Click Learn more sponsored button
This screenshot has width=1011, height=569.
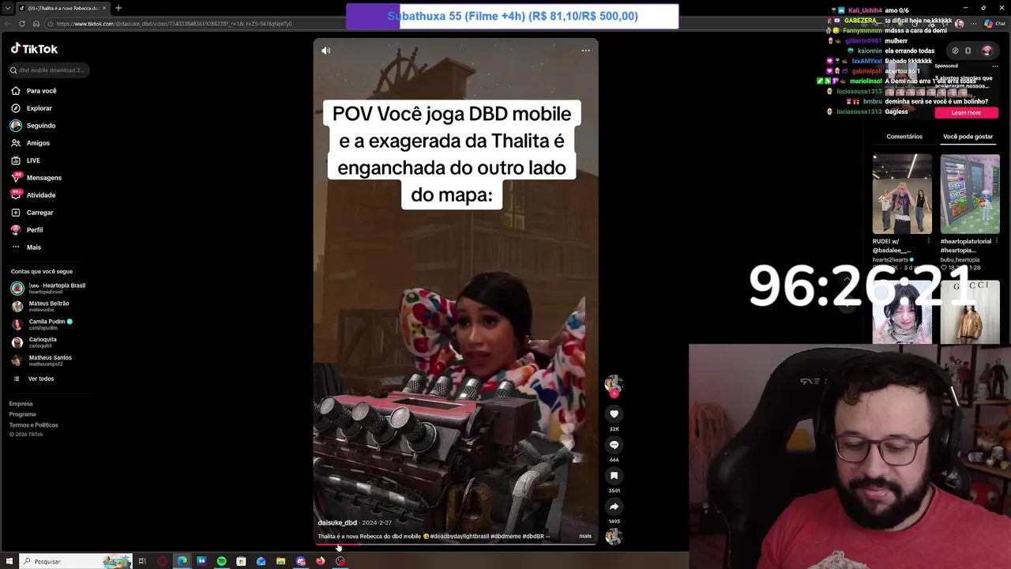966,113
